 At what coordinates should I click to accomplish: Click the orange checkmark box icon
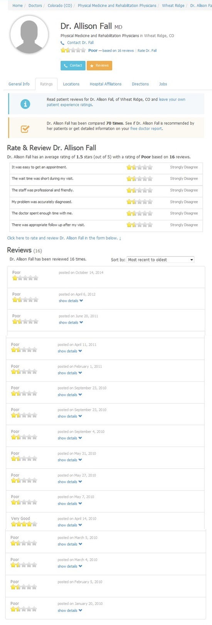click(25, 129)
